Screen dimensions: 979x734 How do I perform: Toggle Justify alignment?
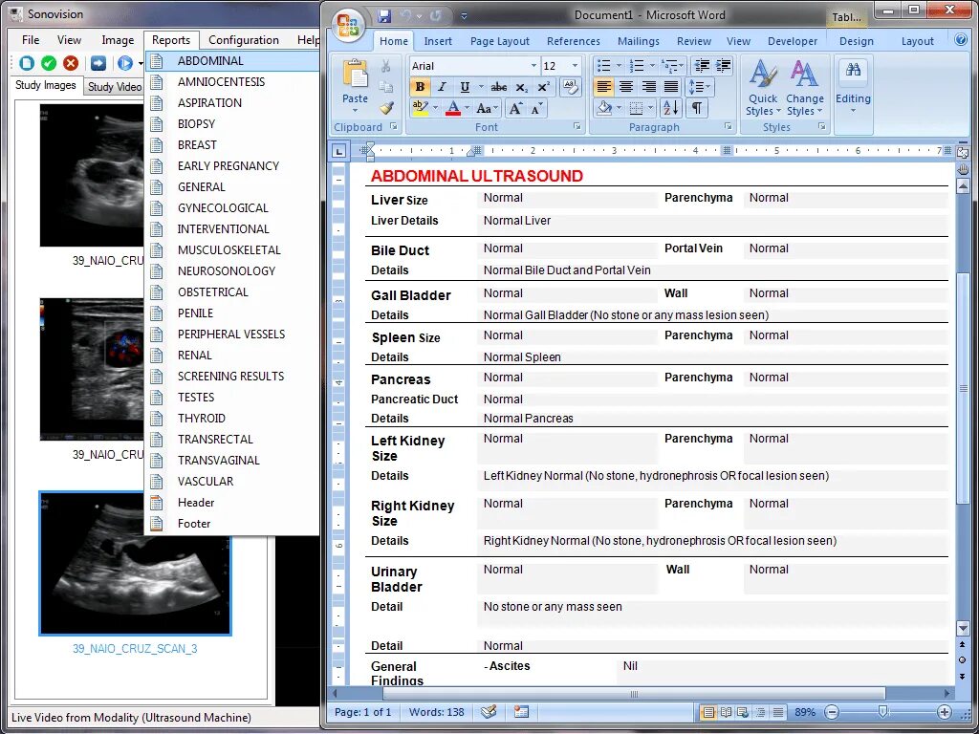point(671,87)
